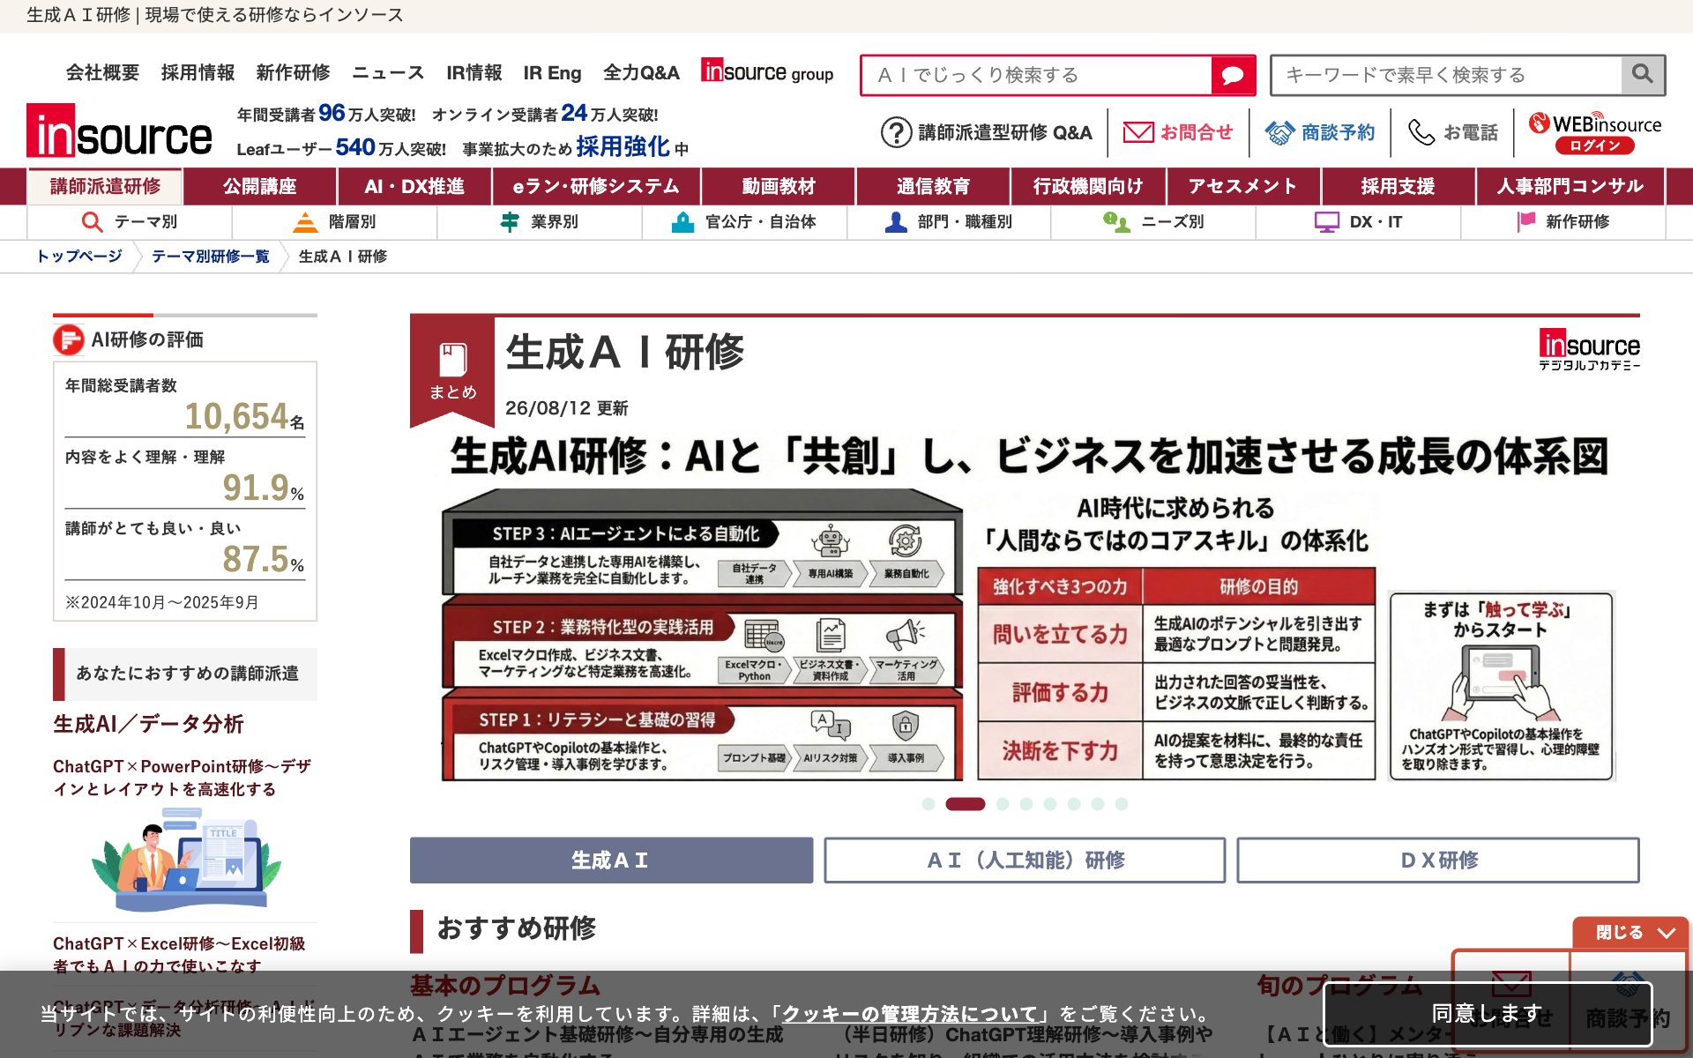
Task: Click 採用強化中 promo text
Action: point(632,147)
